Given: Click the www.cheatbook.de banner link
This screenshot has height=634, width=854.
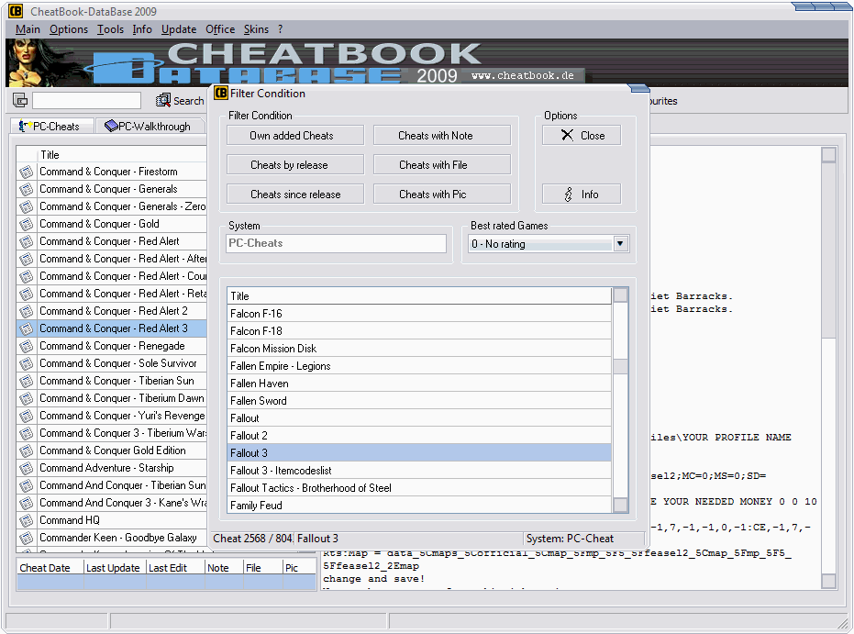Looking at the screenshot, I should (x=523, y=76).
